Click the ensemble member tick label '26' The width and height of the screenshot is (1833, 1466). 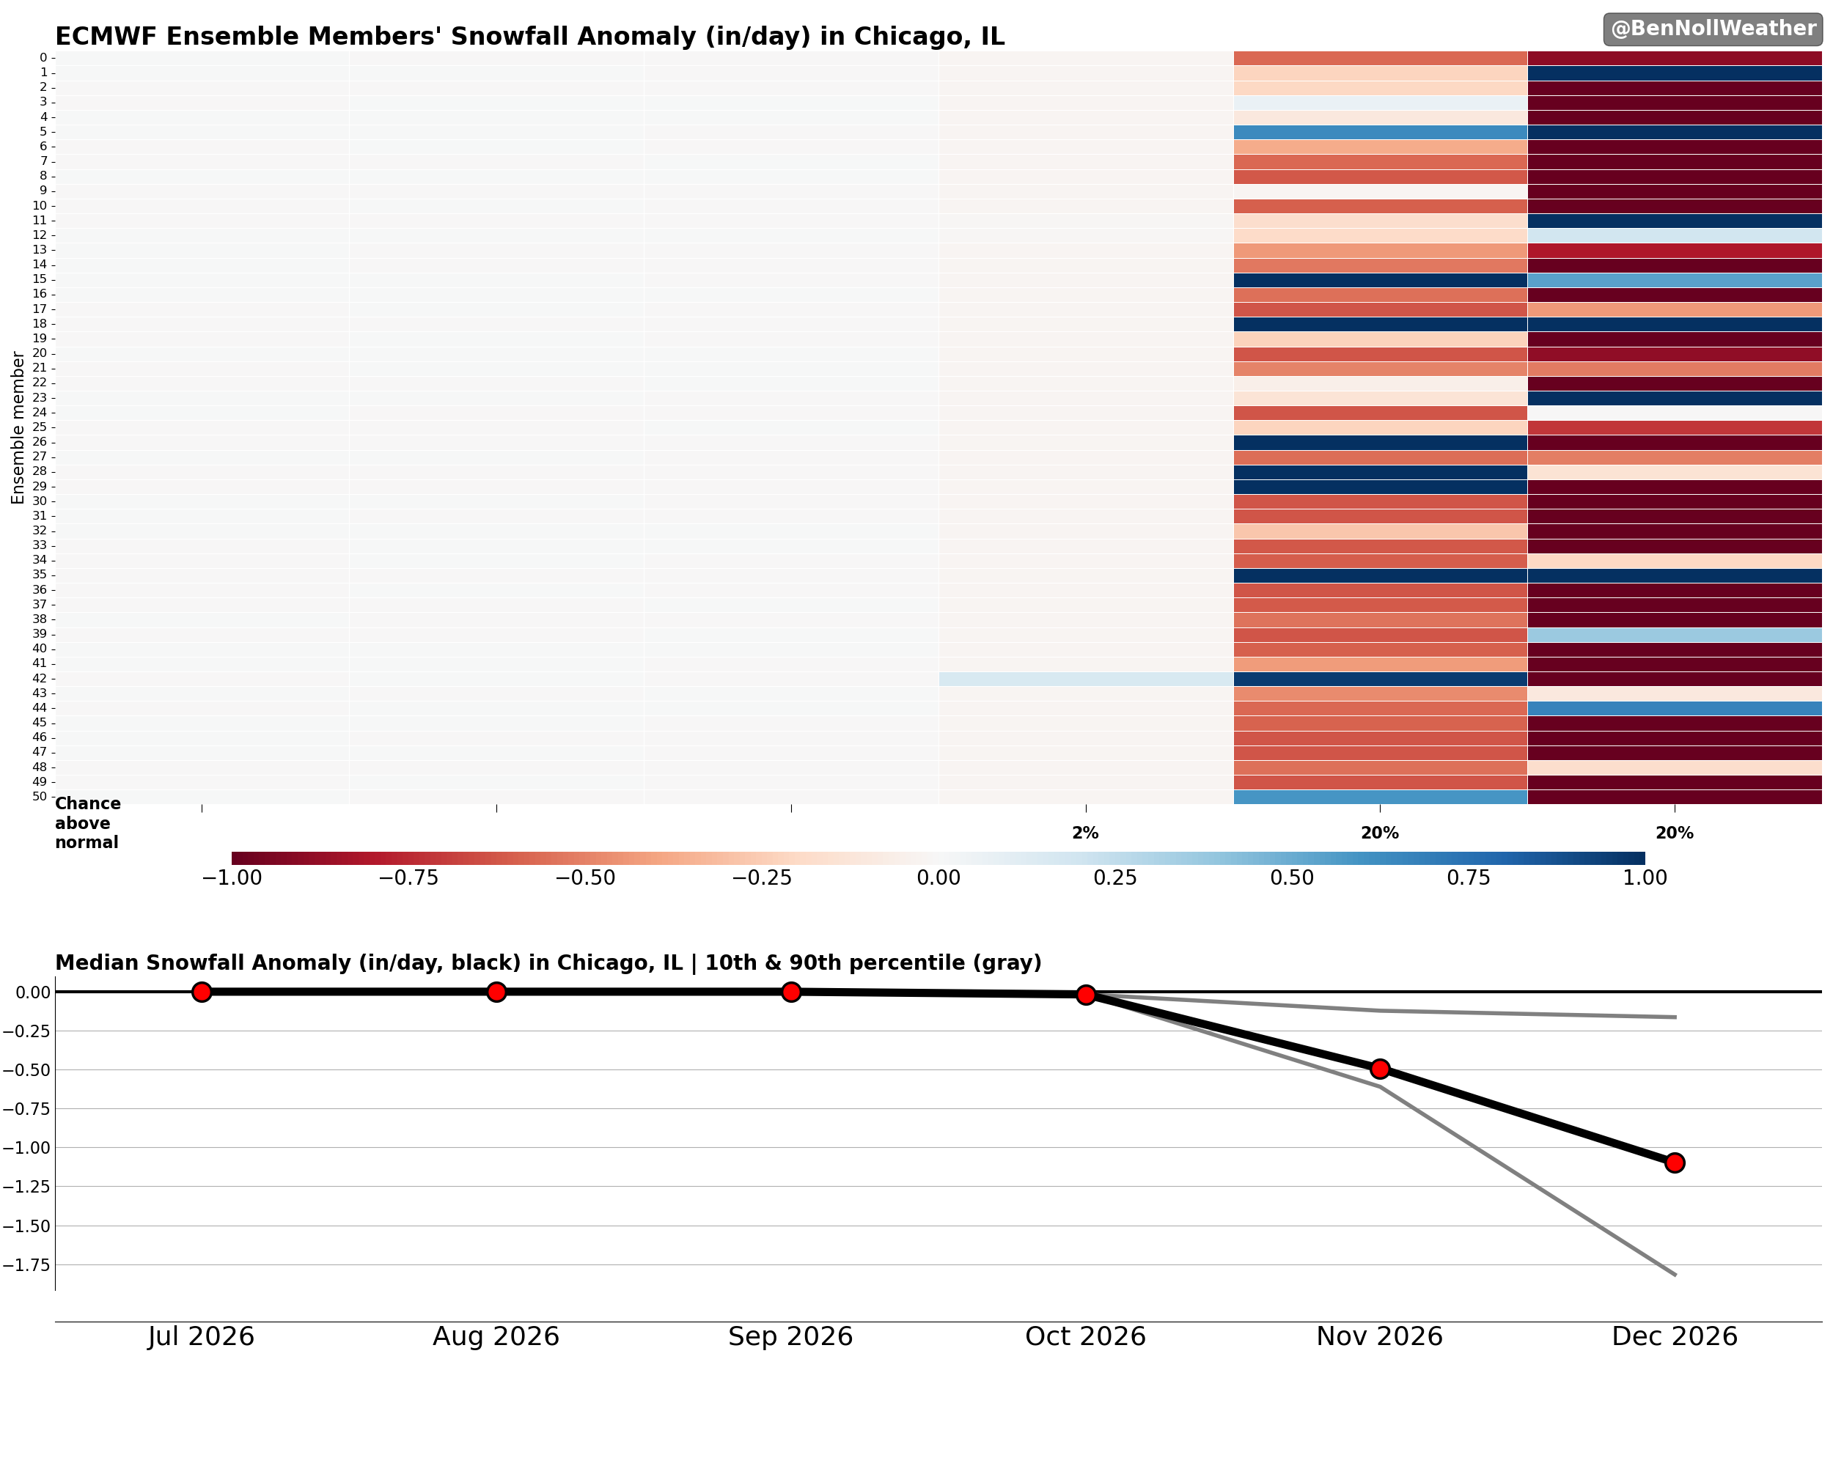[x=40, y=442]
